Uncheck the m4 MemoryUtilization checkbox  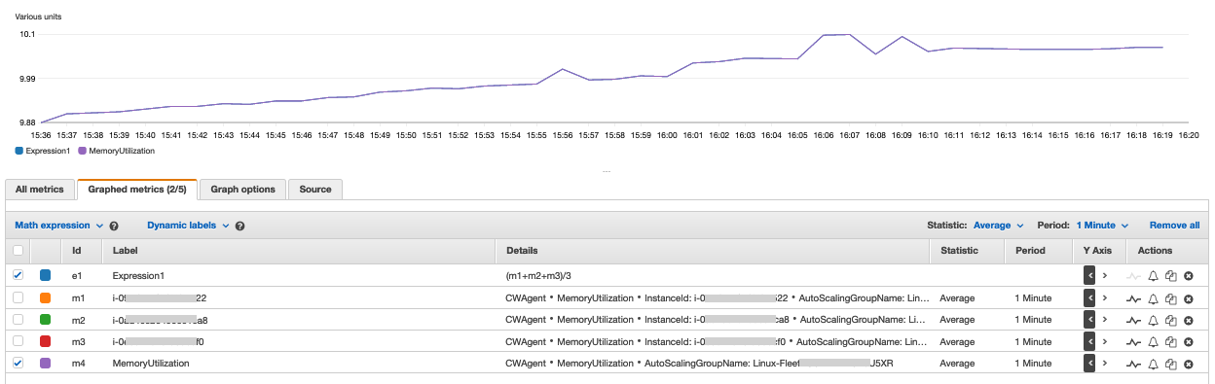[18, 364]
